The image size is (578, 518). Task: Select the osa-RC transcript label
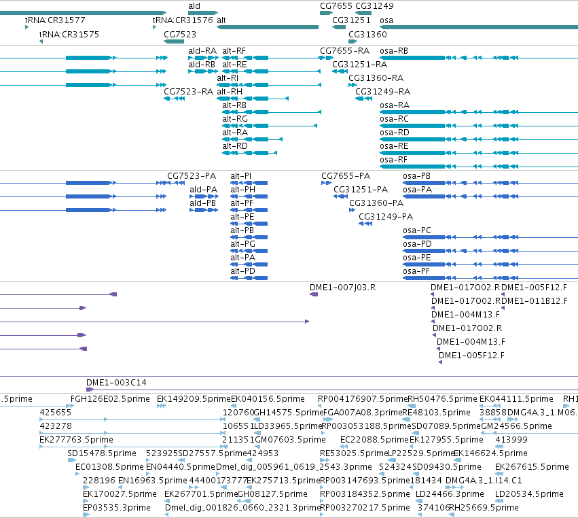pyautogui.click(x=394, y=119)
